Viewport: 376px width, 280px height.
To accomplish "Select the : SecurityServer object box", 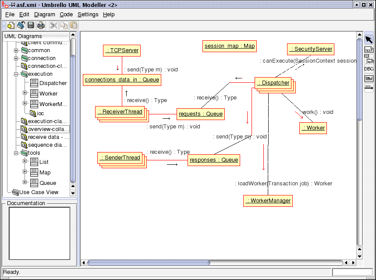I will click(311, 49).
